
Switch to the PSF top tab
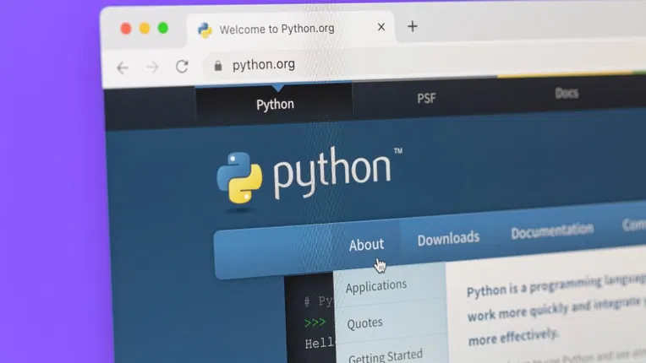(426, 99)
